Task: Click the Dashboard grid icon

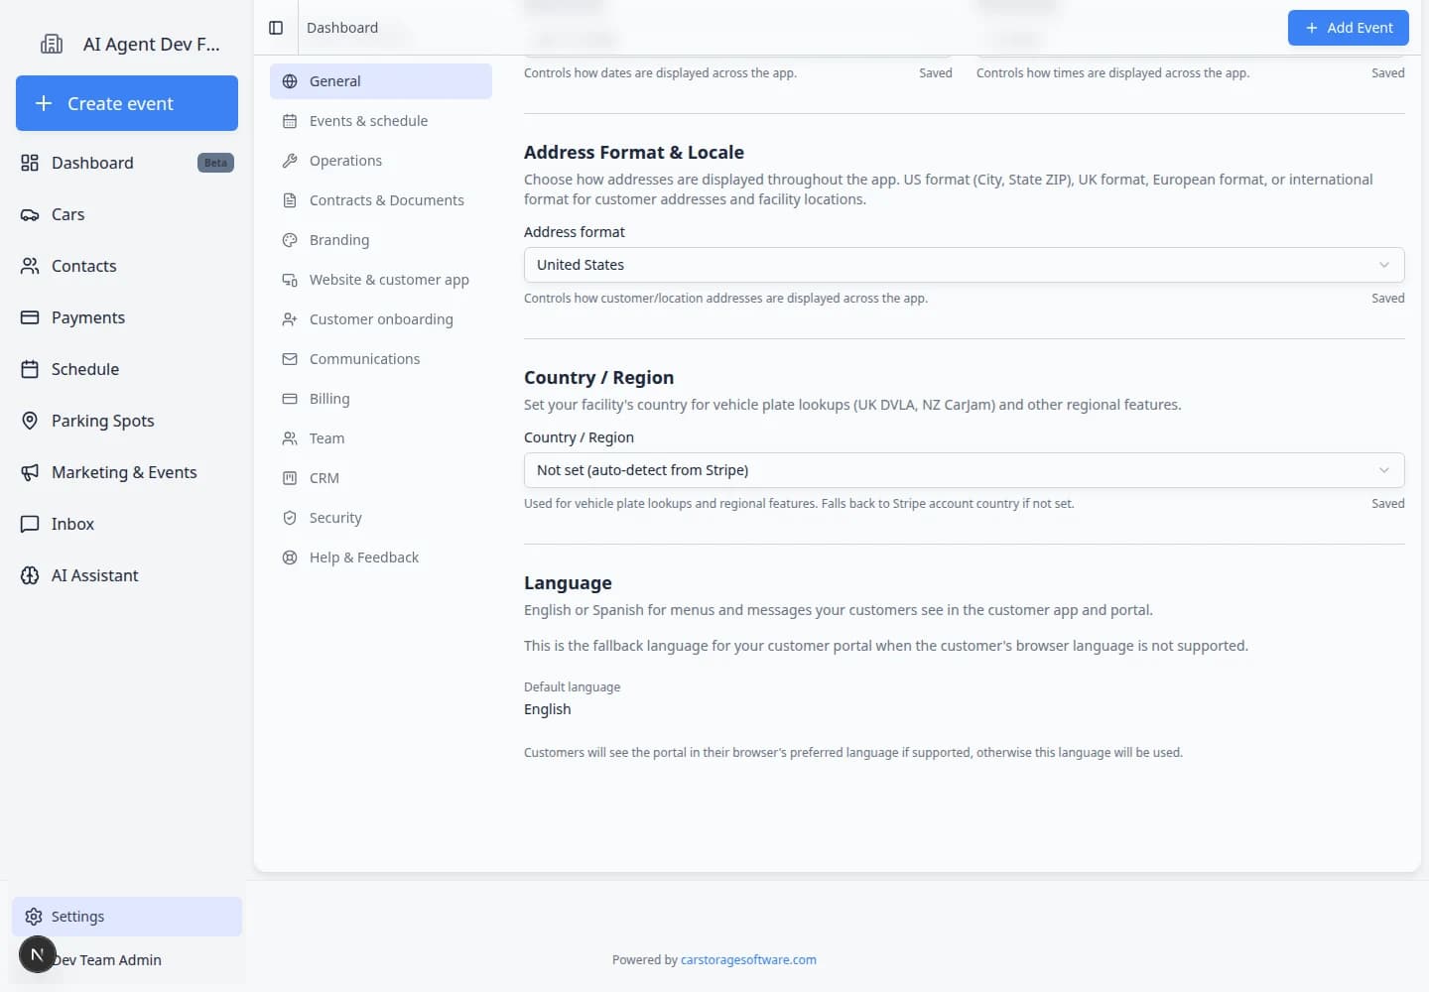Action: 30,163
